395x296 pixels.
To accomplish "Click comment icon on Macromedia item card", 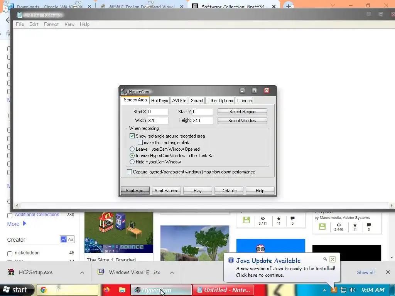I will [369, 225].
